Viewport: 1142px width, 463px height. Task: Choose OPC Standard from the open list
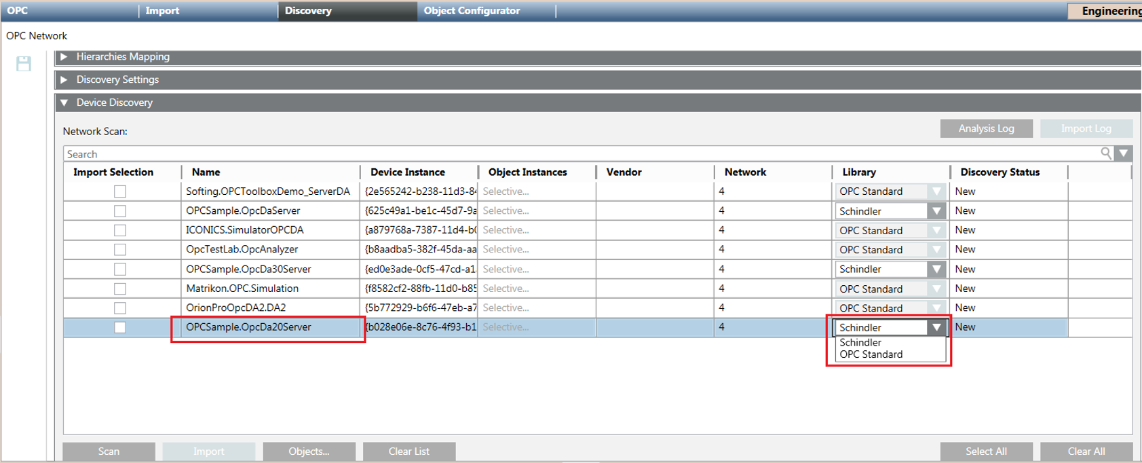[871, 354]
